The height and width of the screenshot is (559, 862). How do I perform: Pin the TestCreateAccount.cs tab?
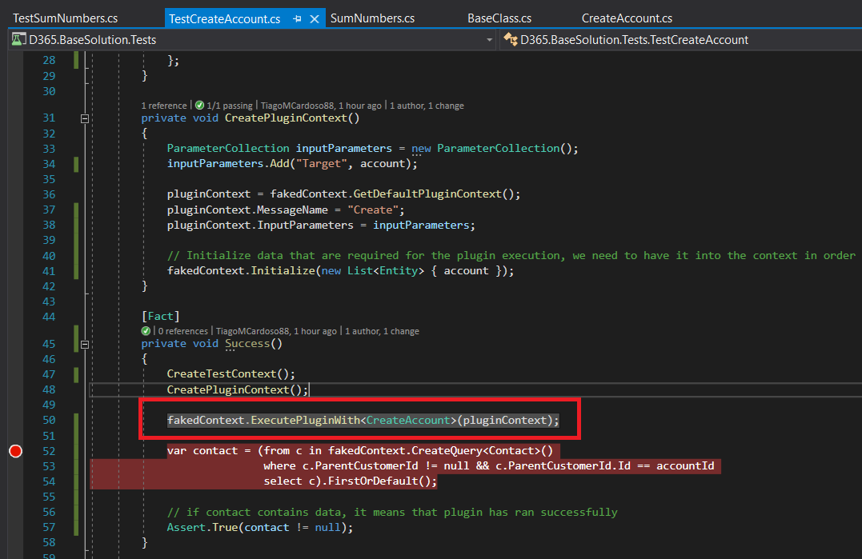point(298,18)
